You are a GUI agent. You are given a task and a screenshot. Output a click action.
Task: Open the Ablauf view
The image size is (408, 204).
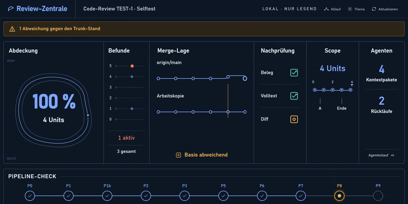(332, 9)
